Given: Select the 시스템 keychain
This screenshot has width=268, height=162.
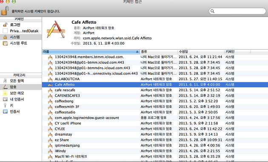Looking at the screenshot, I should [x=21, y=37].
